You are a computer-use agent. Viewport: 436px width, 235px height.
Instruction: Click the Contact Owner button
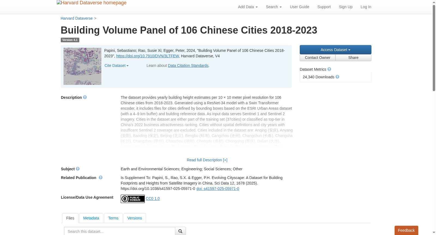(x=317, y=58)
